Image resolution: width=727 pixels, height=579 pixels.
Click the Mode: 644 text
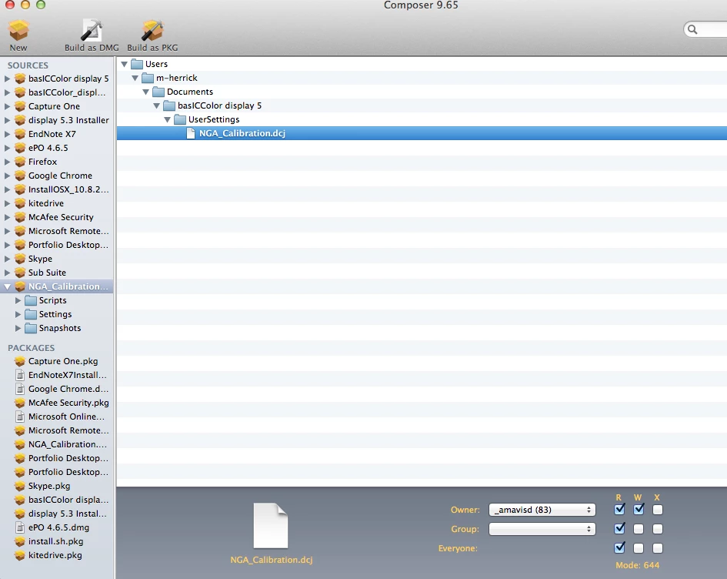(x=637, y=565)
